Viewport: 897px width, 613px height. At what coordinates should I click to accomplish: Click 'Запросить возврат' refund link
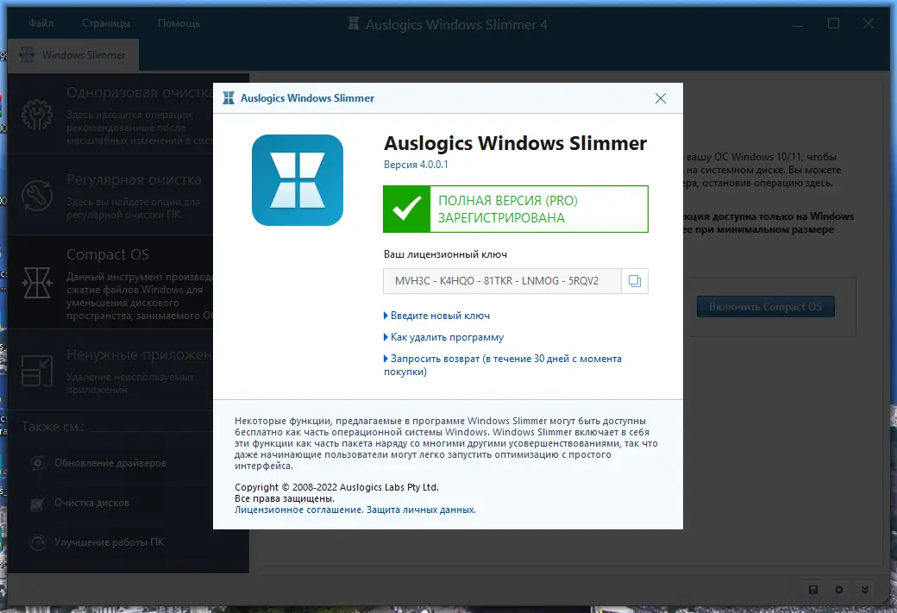point(502,365)
